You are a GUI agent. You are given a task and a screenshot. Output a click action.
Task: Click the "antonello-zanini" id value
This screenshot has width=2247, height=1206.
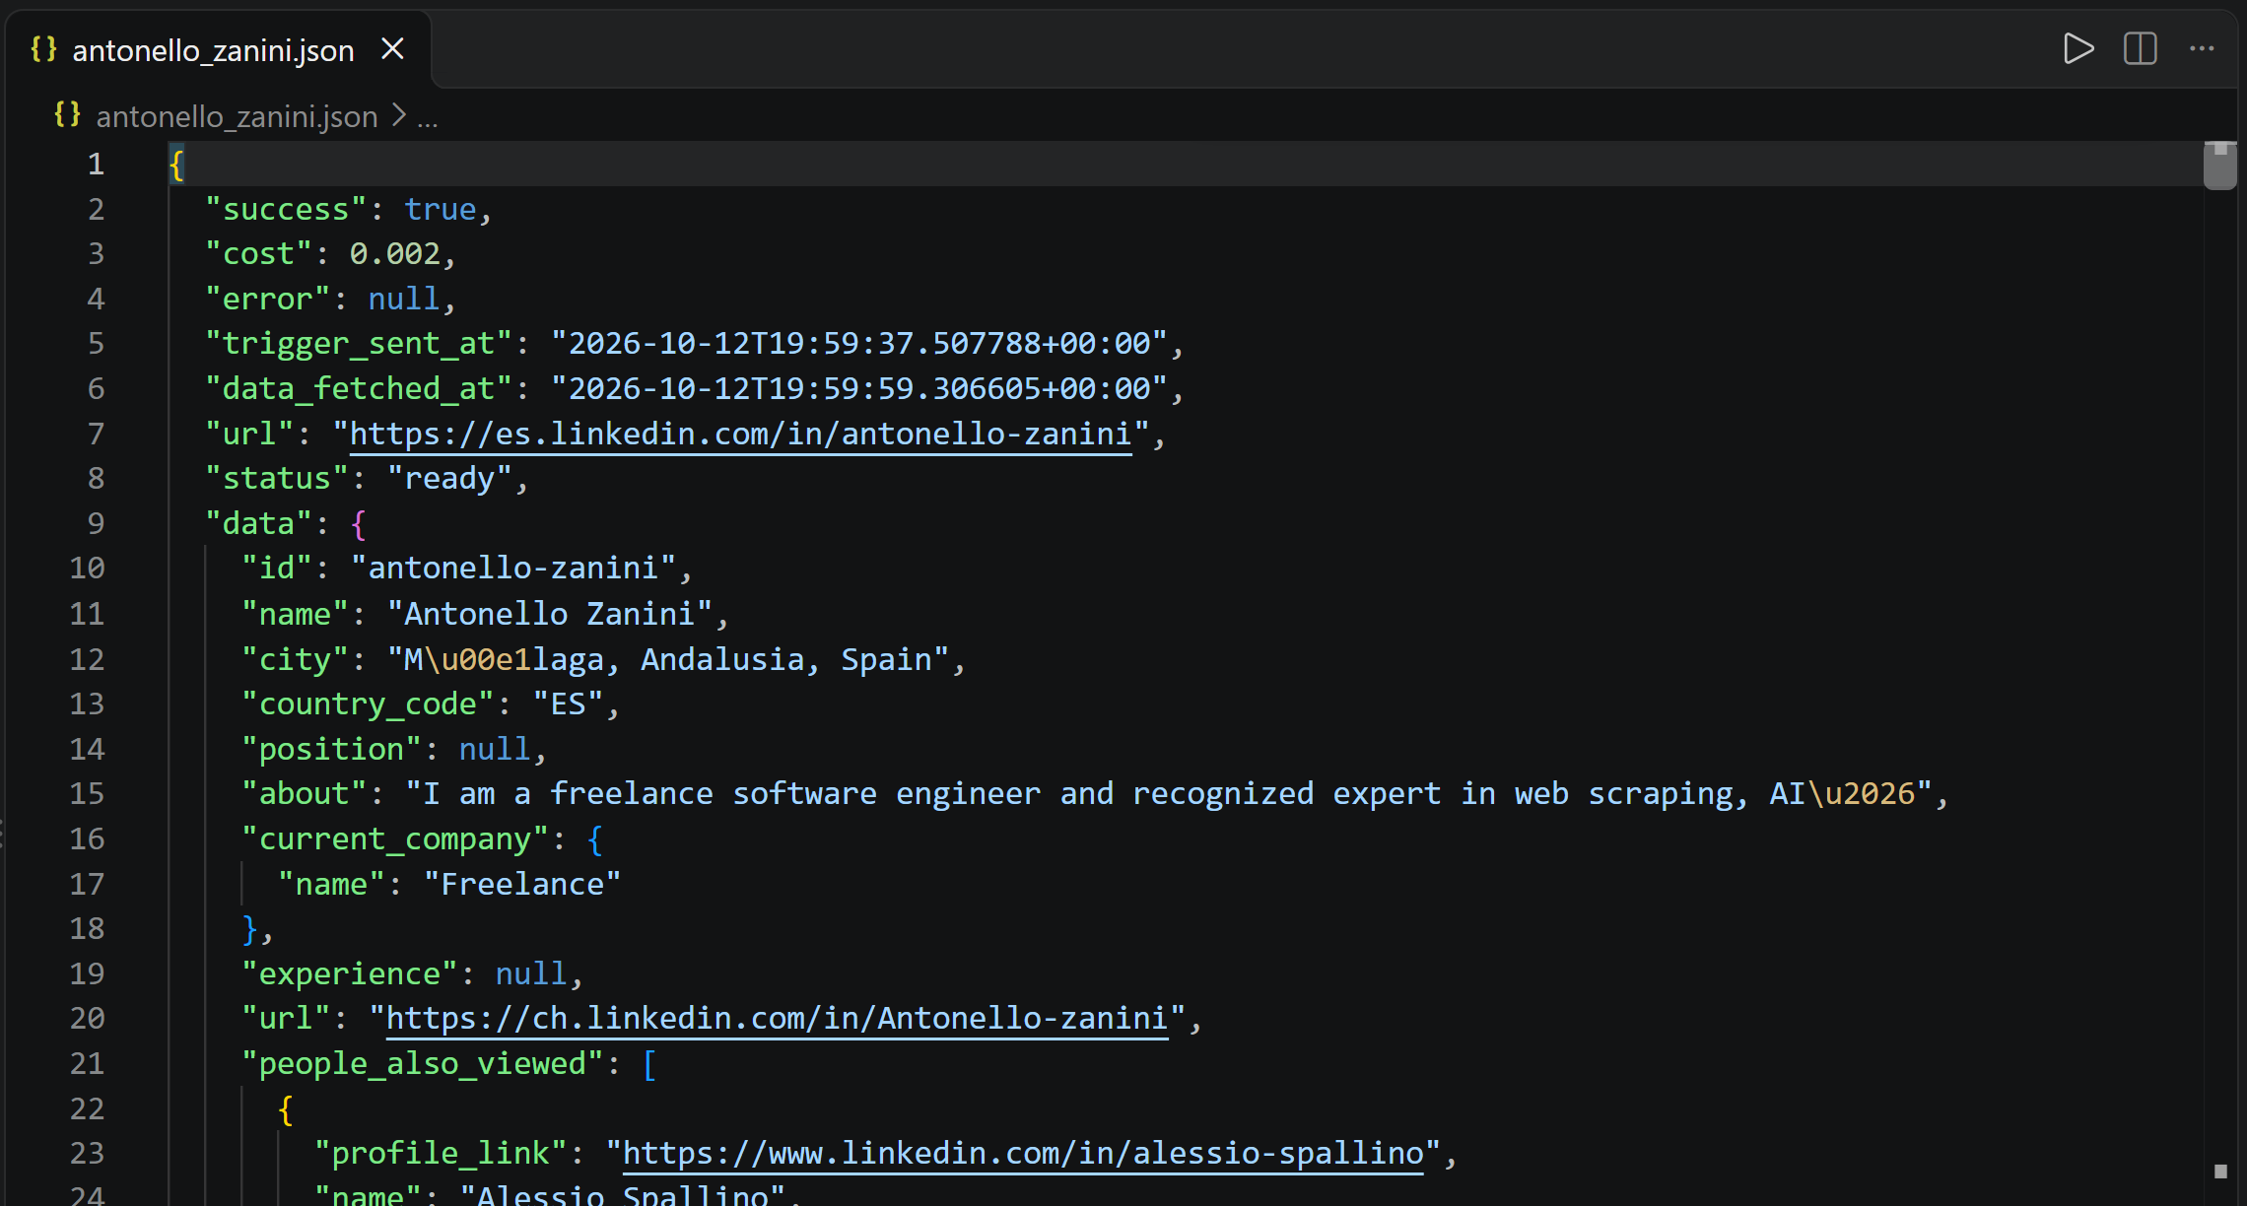[x=513, y=568]
